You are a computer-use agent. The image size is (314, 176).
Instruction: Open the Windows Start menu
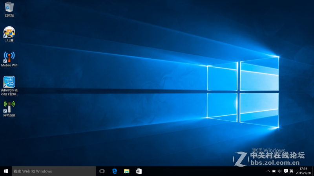coord(6,171)
